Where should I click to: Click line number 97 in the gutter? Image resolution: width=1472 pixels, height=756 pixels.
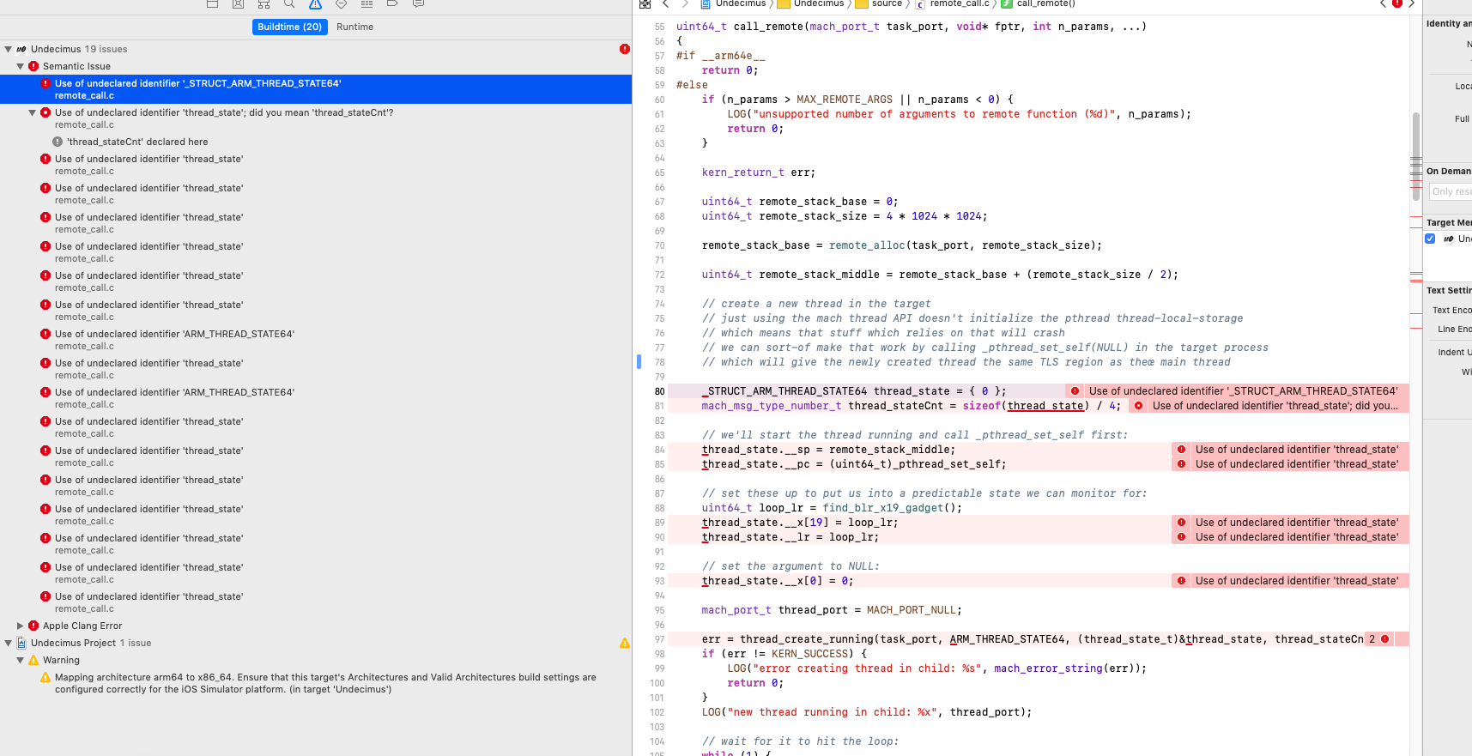pyautogui.click(x=659, y=639)
